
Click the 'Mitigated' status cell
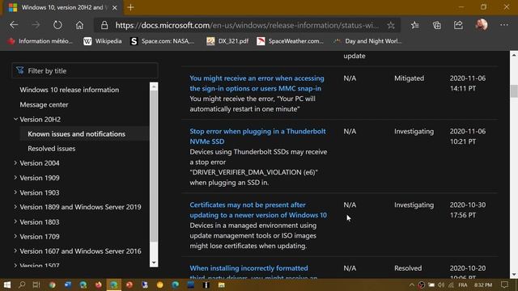pos(409,78)
